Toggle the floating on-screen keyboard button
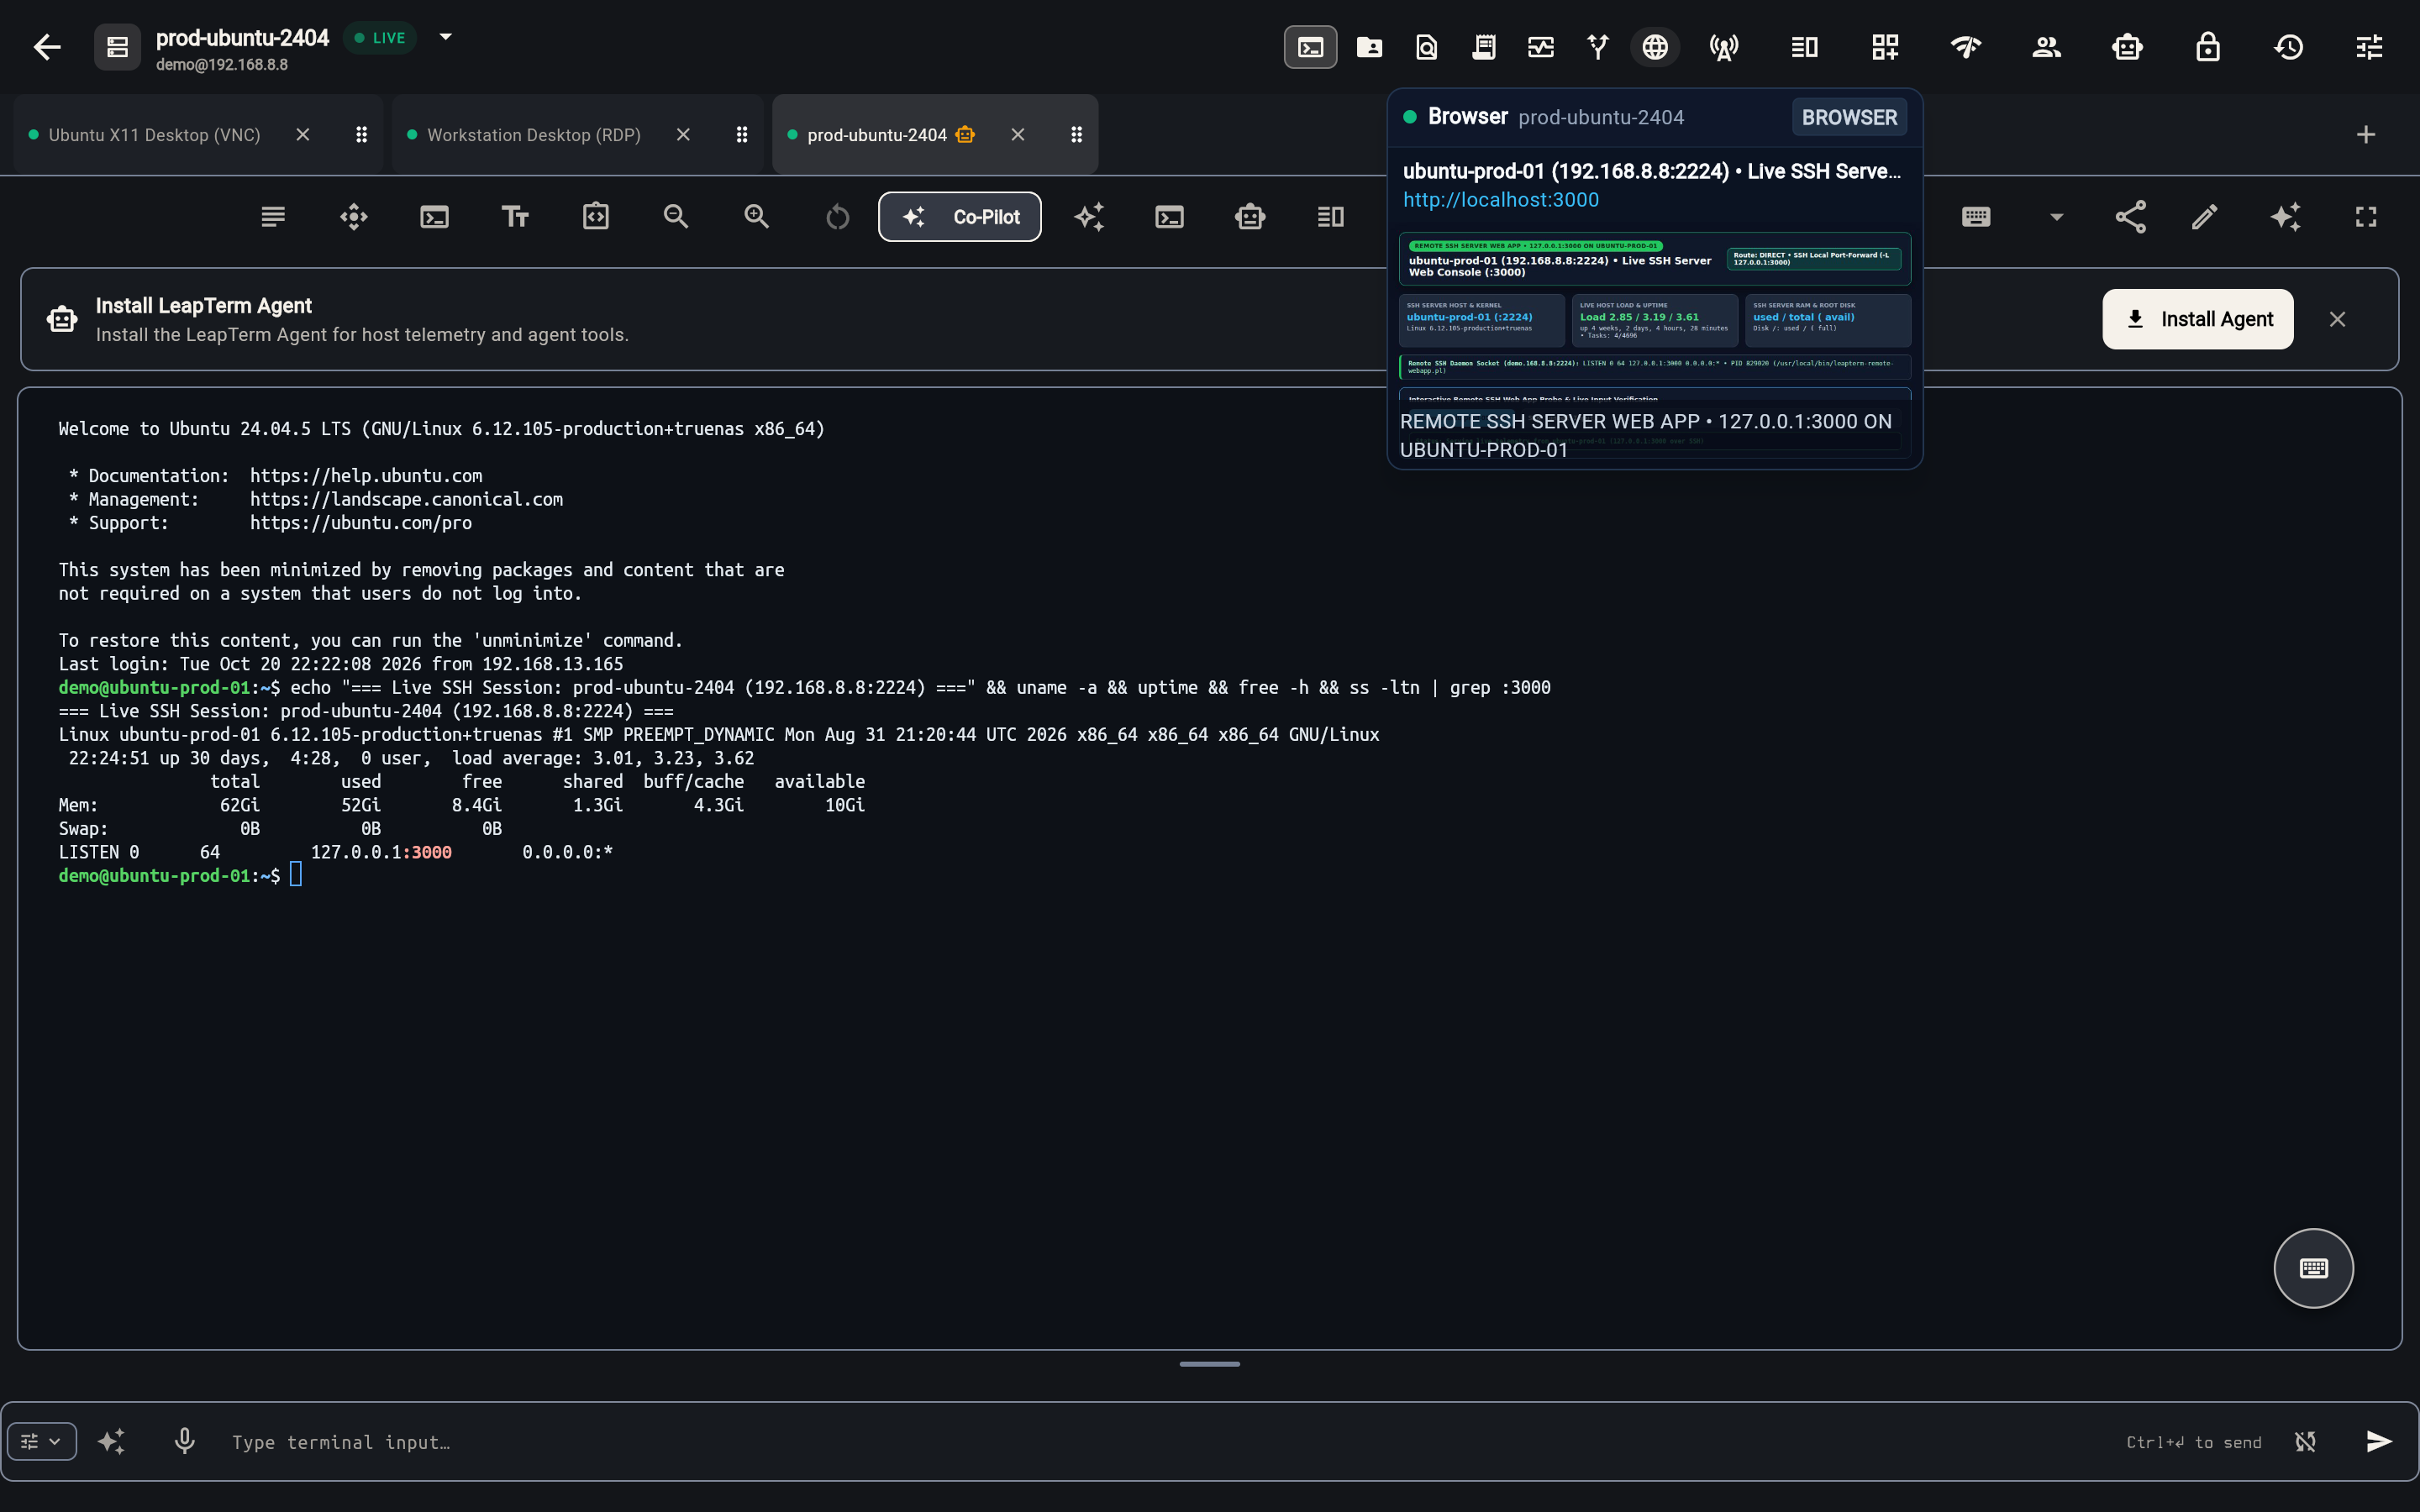The width and height of the screenshot is (2420, 1512). click(x=2314, y=1268)
